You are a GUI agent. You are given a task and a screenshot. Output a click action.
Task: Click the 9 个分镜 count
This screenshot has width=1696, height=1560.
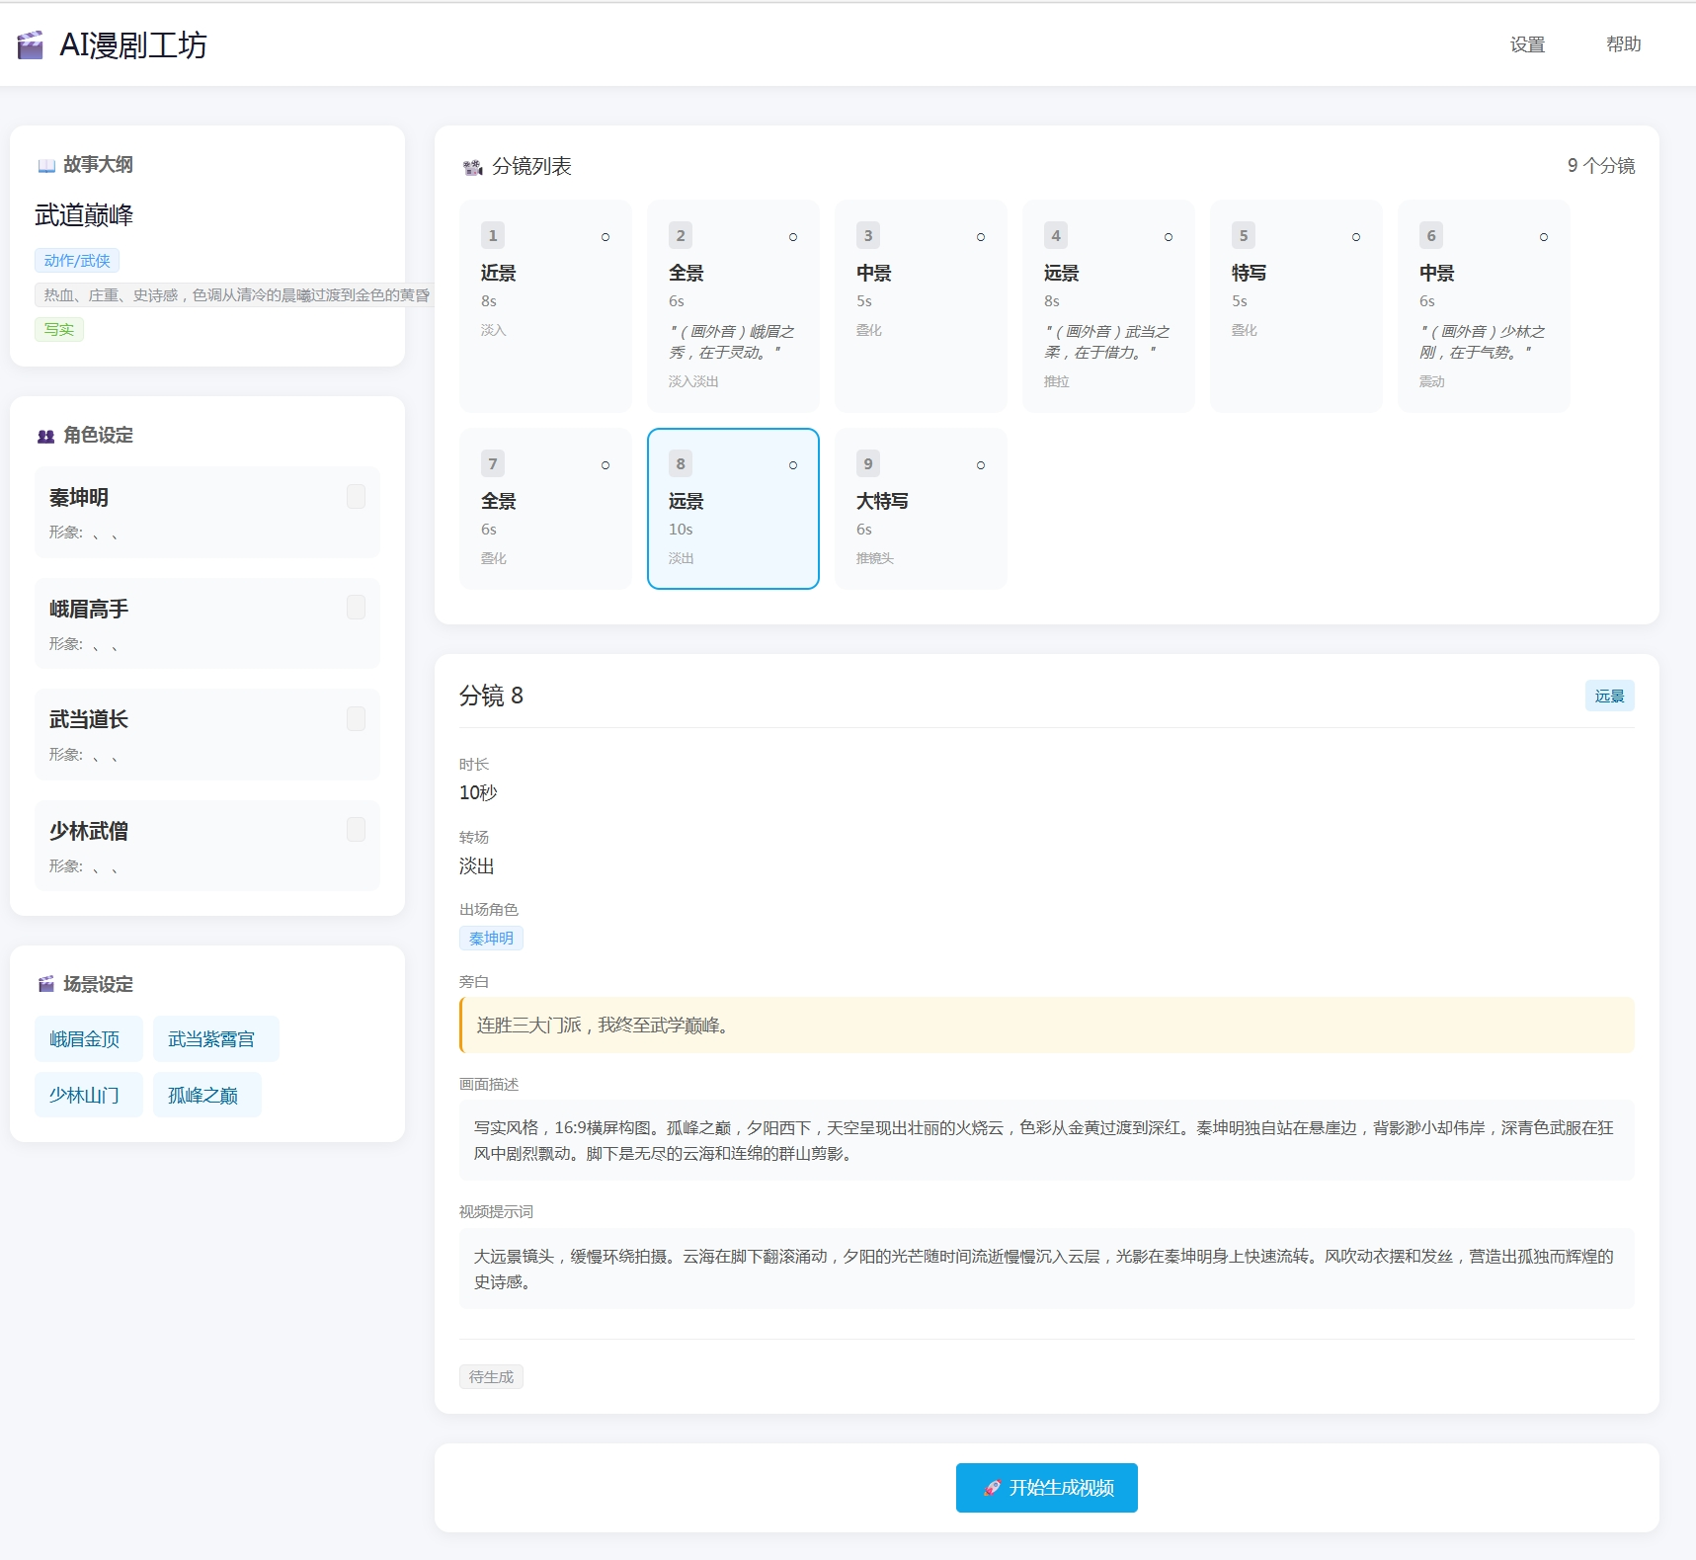1601,166
